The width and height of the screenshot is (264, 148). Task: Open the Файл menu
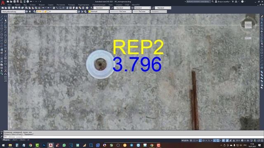[x=9, y=5]
